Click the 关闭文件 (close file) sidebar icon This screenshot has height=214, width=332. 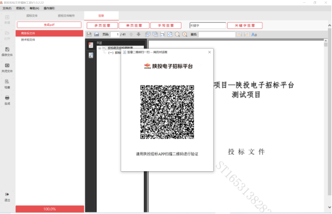coord(7,67)
